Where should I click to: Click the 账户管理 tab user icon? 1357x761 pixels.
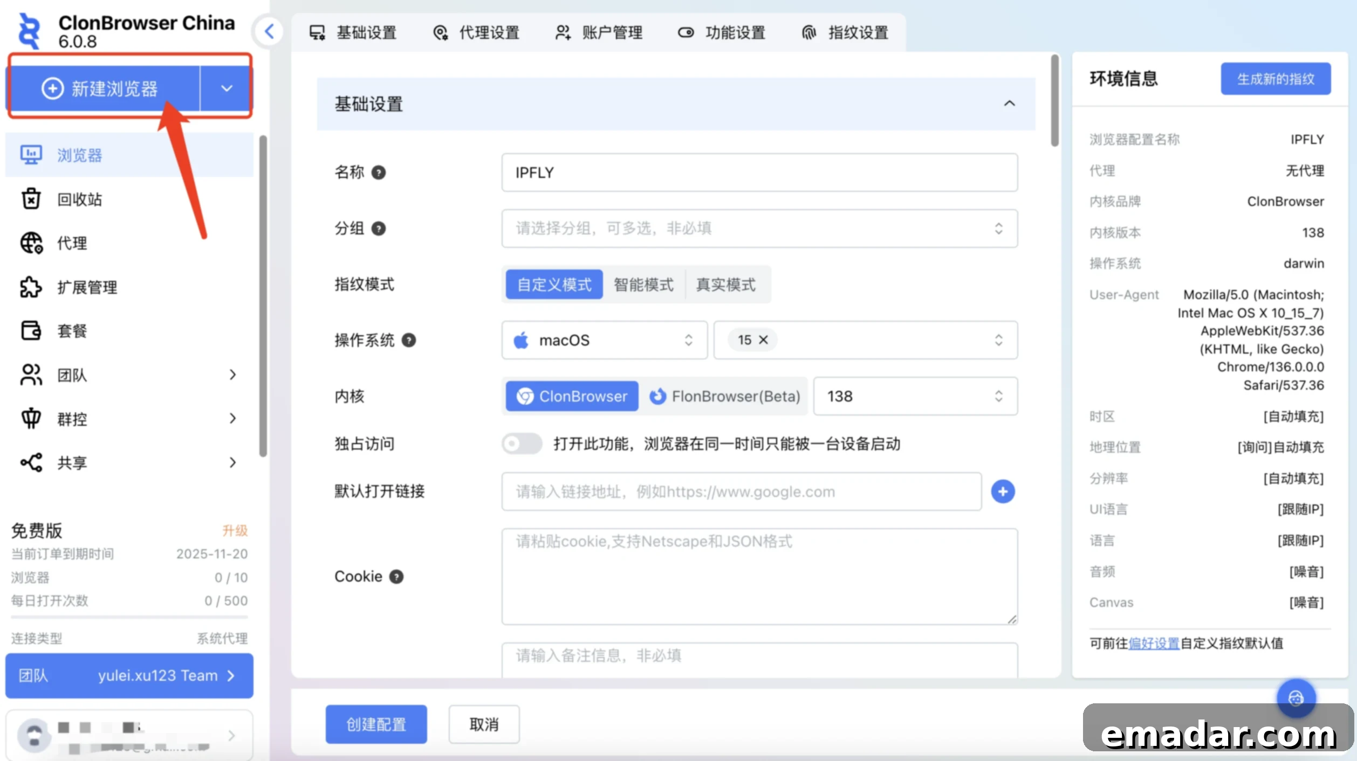(x=563, y=33)
